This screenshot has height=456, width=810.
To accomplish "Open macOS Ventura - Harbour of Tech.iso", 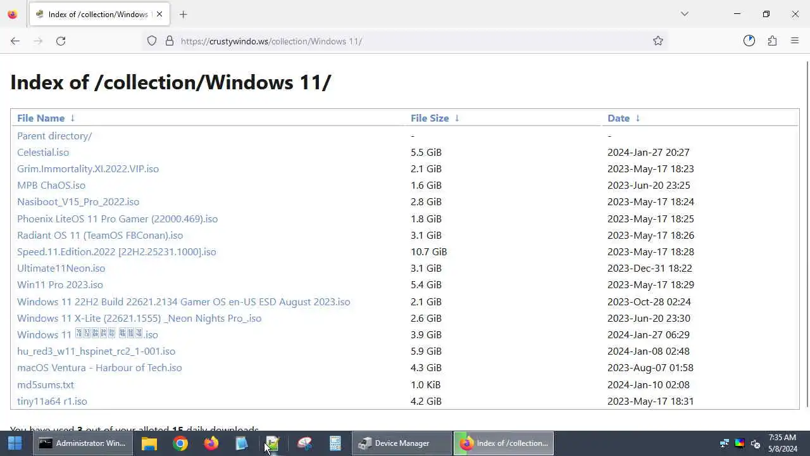I will click(99, 367).
